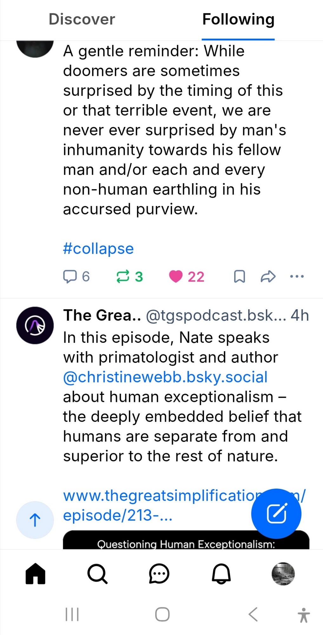
Task: Tap the #collapse hashtag
Action: [98, 249]
